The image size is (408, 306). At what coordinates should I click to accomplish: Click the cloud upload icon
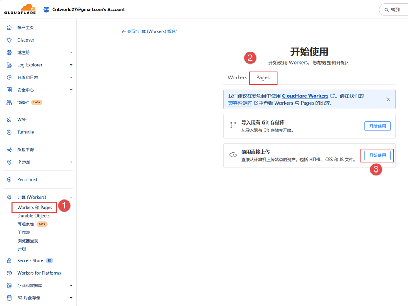[233, 155]
